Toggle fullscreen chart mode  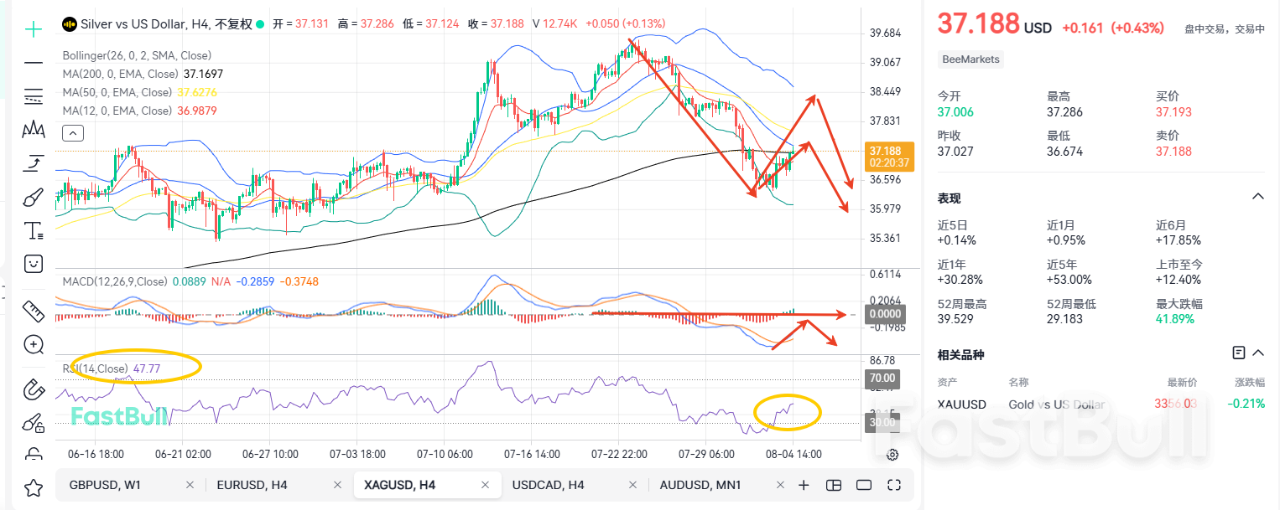coord(893,485)
